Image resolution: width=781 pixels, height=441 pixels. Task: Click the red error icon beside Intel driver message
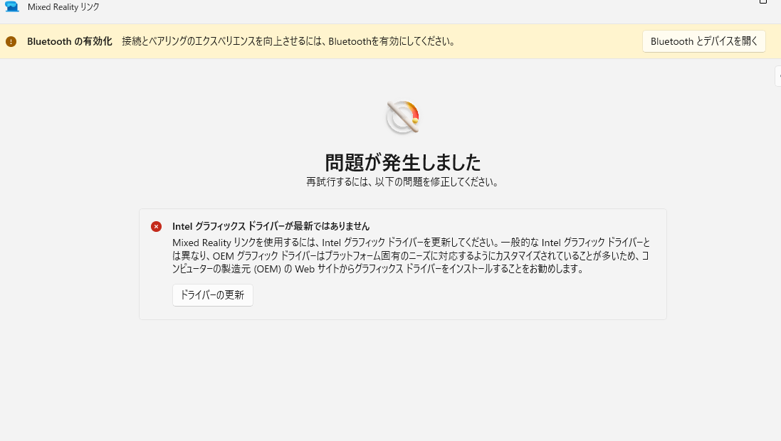click(156, 226)
